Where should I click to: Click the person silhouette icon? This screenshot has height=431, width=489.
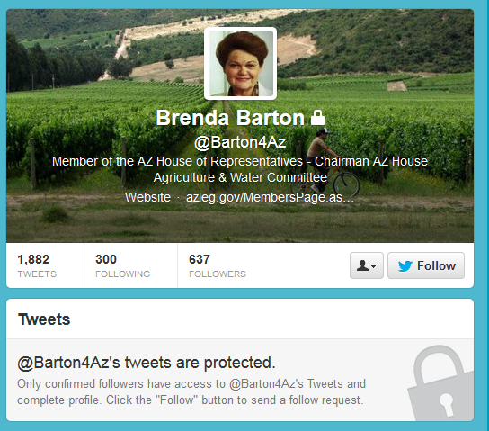pyautogui.click(x=362, y=265)
